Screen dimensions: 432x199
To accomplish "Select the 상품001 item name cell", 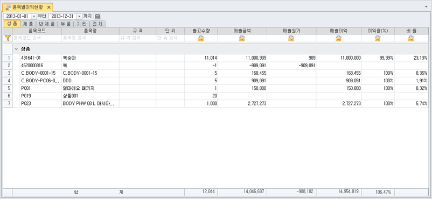I will tap(90, 96).
